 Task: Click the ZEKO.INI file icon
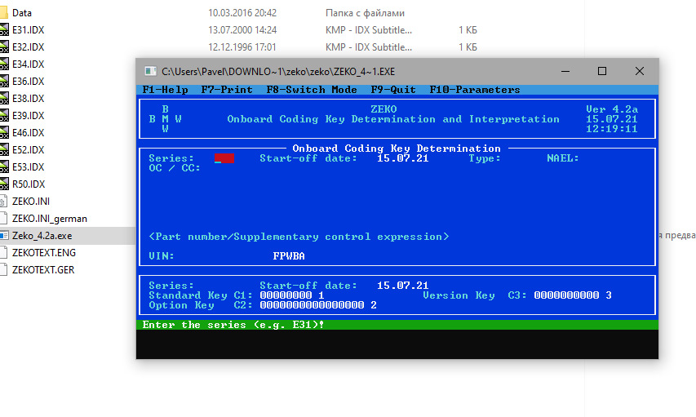(x=3, y=202)
